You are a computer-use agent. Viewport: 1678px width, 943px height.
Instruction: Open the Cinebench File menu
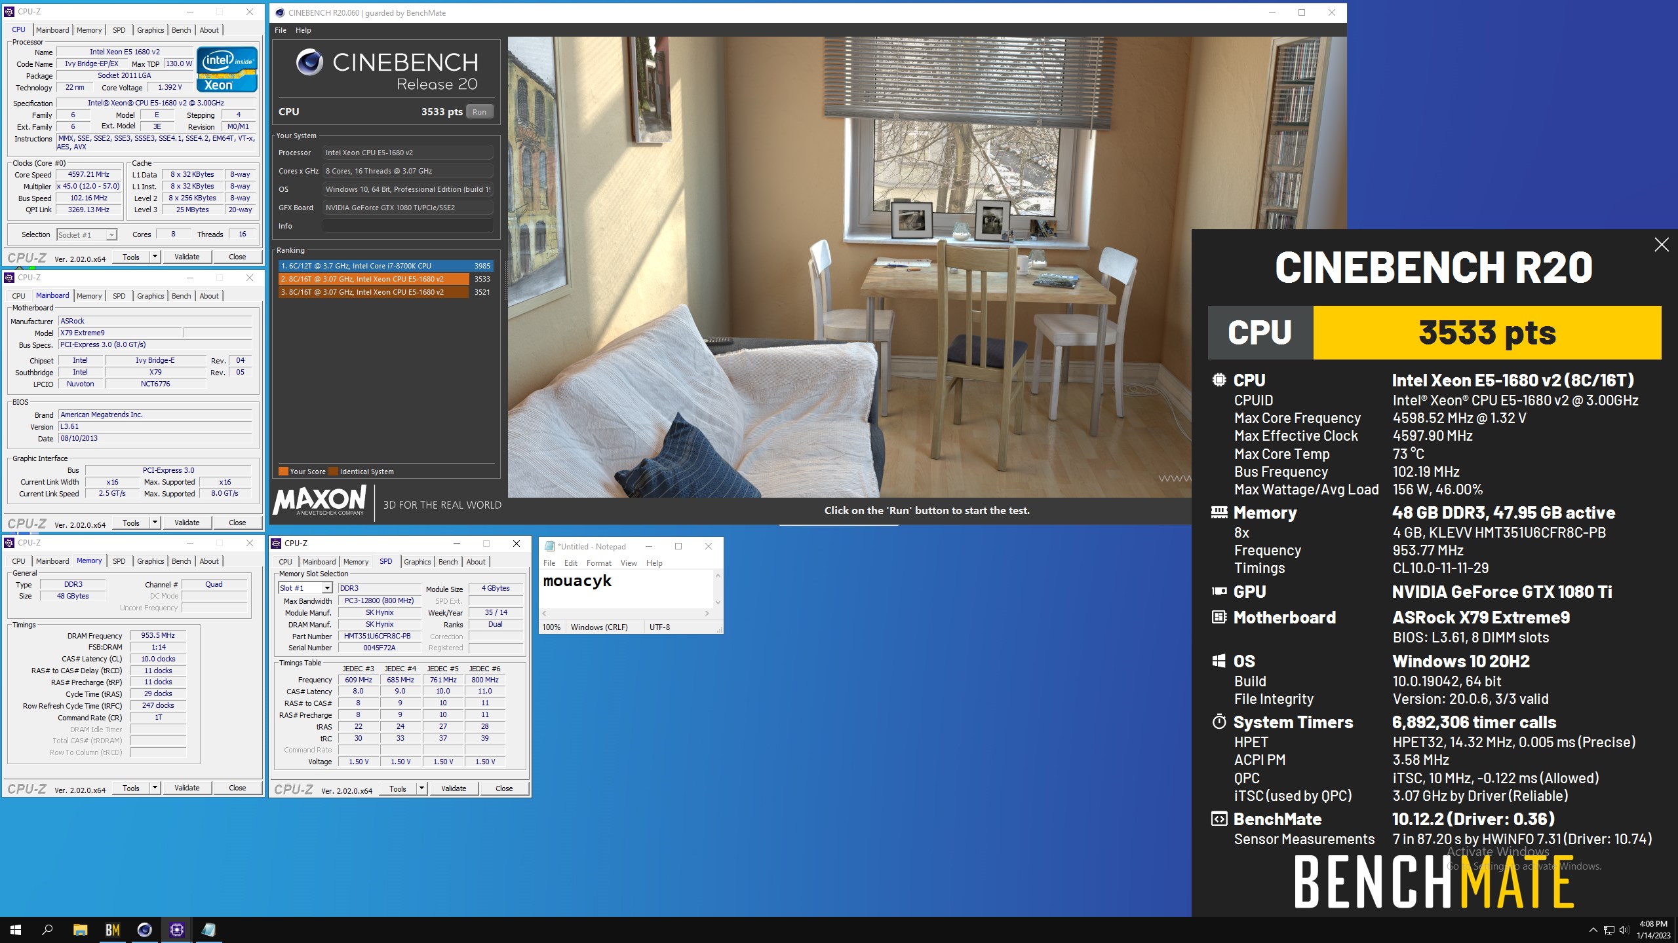(x=281, y=30)
